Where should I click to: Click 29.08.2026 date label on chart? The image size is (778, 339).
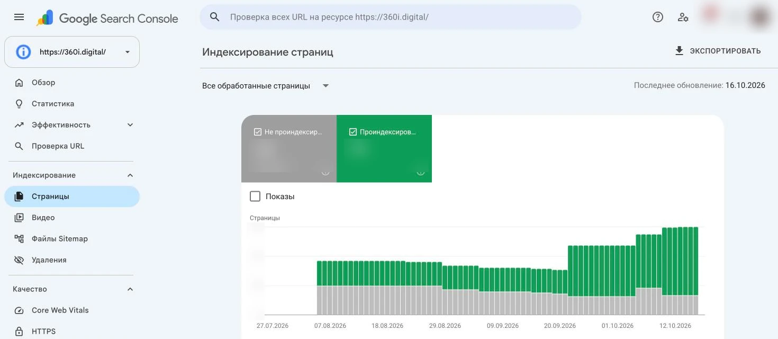pyautogui.click(x=445, y=326)
